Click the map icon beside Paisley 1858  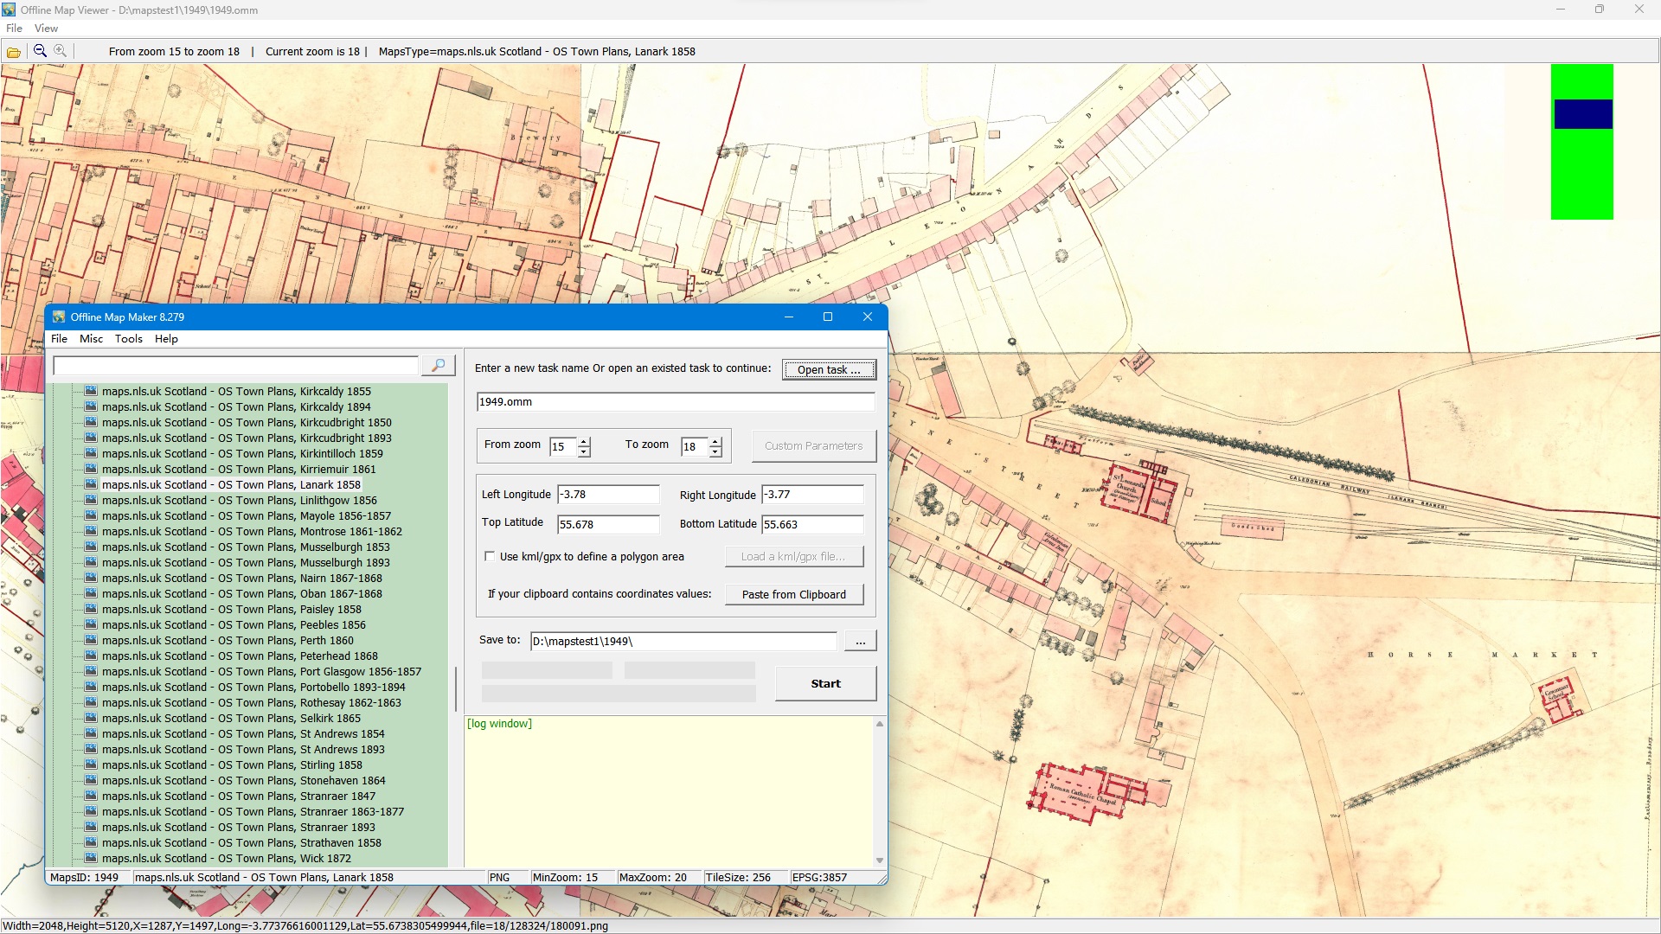tap(91, 609)
